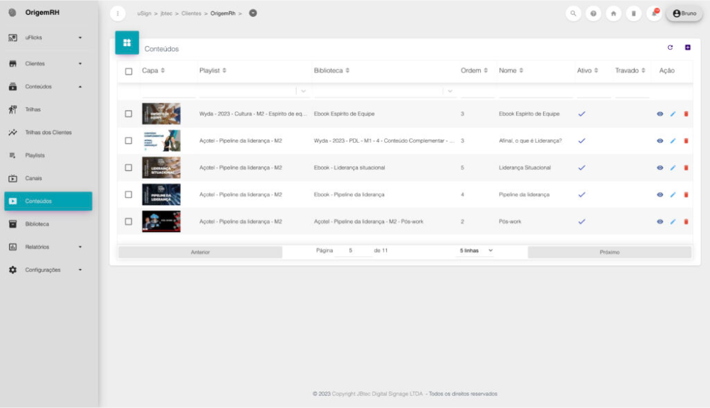Open the 5 linhas rows-per-page dropdown
Screen dimensions: 710x408
[x=476, y=251]
